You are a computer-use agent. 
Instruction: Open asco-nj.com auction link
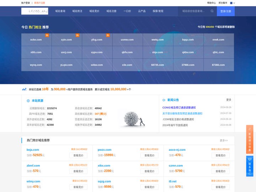pyautogui.click(x=177, y=150)
